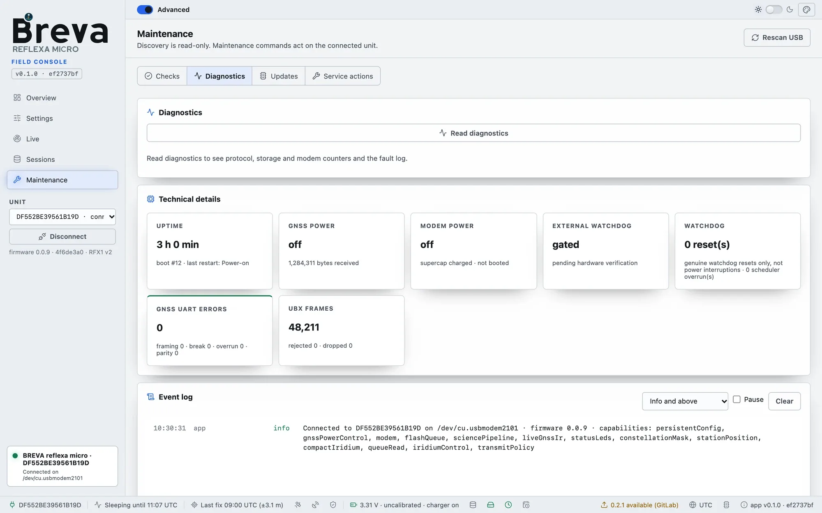Click the globe icon beside UTC
The height and width of the screenshot is (513, 822).
(x=693, y=505)
